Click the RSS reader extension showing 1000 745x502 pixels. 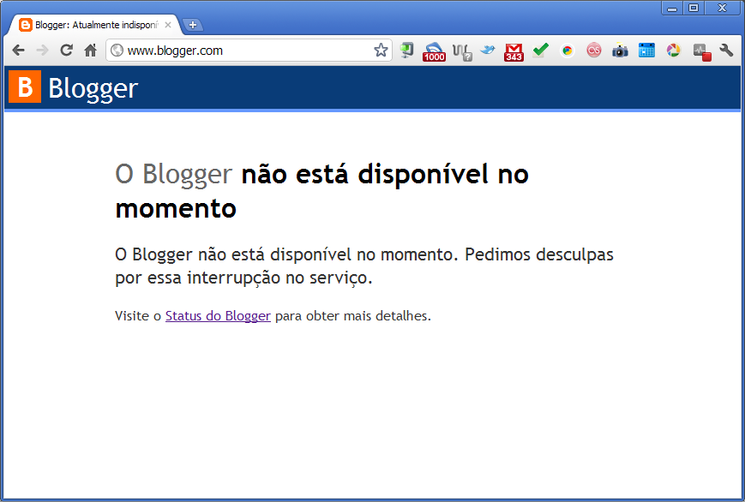(435, 51)
